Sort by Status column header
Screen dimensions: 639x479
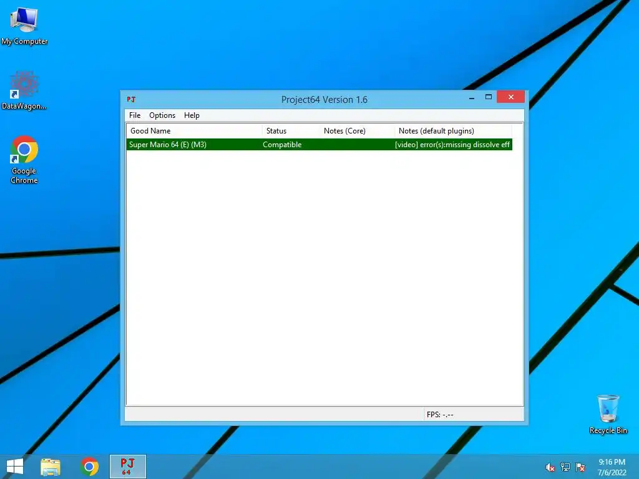point(291,131)
